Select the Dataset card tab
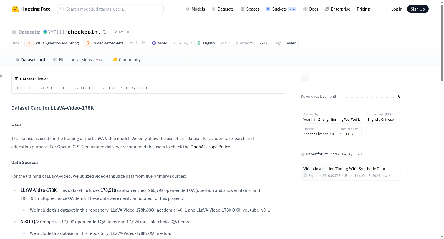 click(x=30, y=59)
